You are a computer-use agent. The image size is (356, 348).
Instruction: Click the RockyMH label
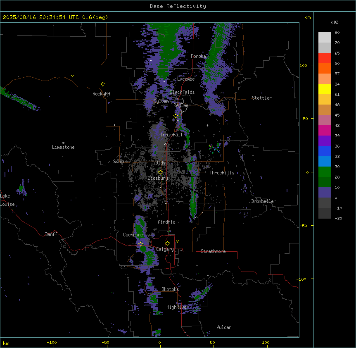pyautogui.click(x=101, y=94)
